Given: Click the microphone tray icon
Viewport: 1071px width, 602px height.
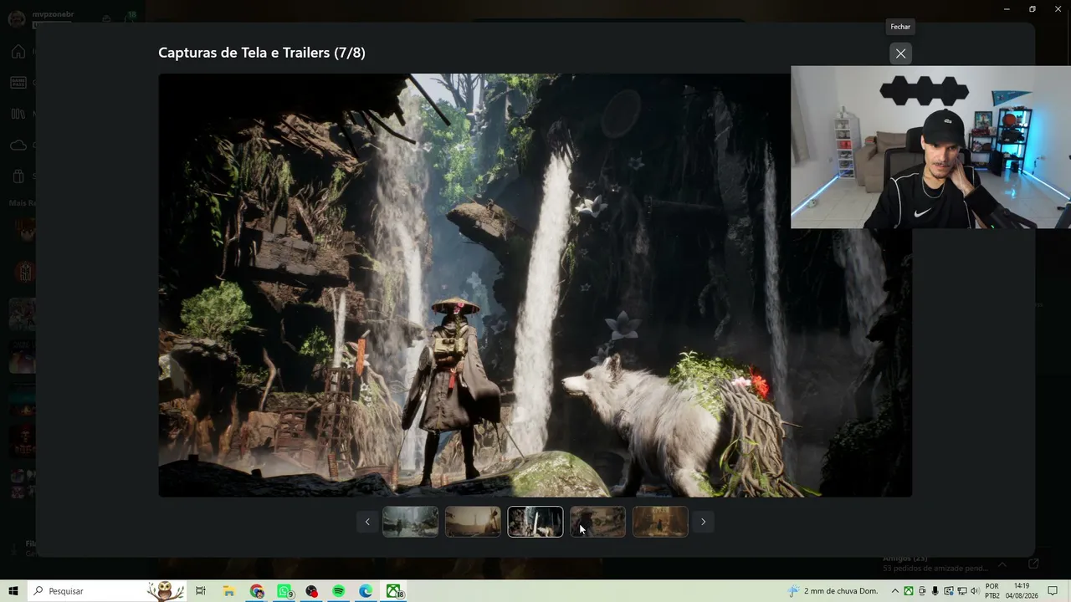Looking at the screenshot, I should click(935, 591).
